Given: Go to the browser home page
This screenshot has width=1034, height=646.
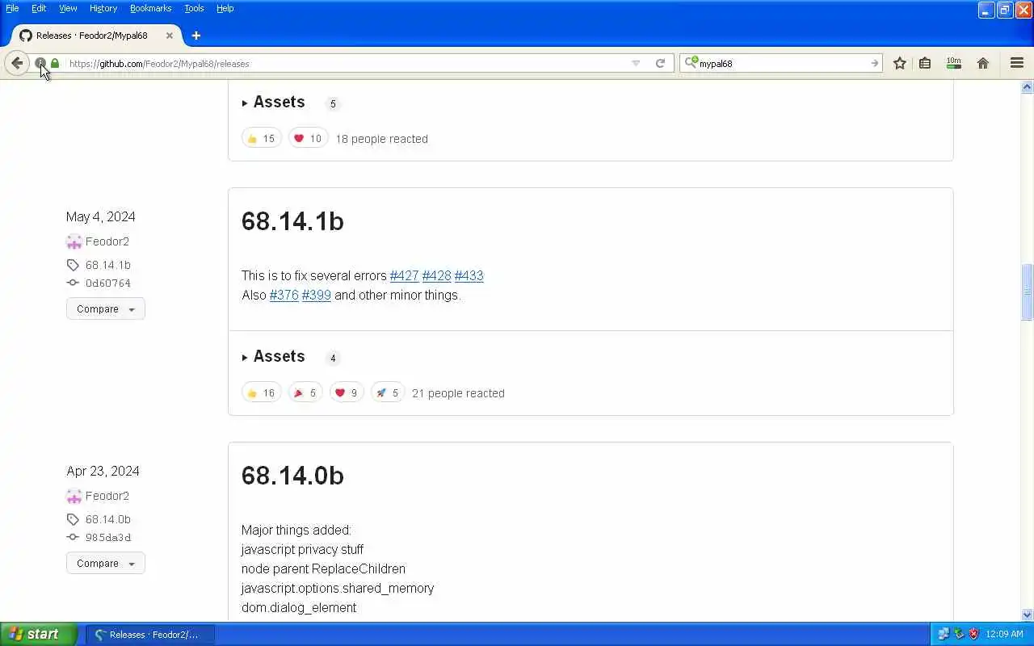Looking at the screenshot, I should [983, 63].
